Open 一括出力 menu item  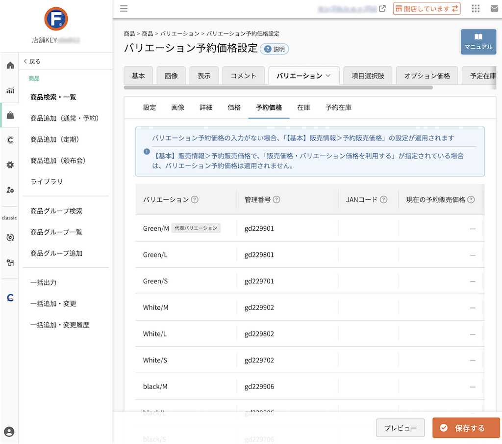point(43,282)
